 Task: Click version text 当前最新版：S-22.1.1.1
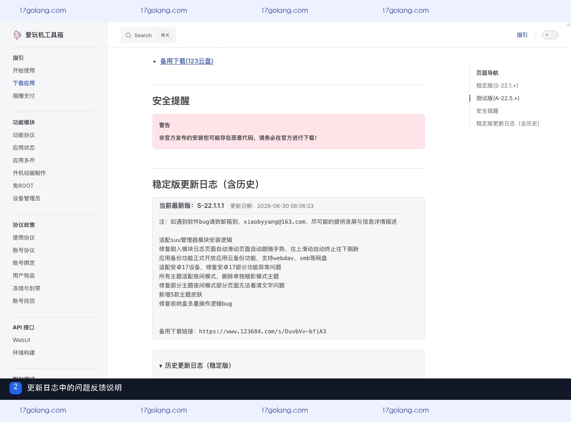click(x=192, y=206)
